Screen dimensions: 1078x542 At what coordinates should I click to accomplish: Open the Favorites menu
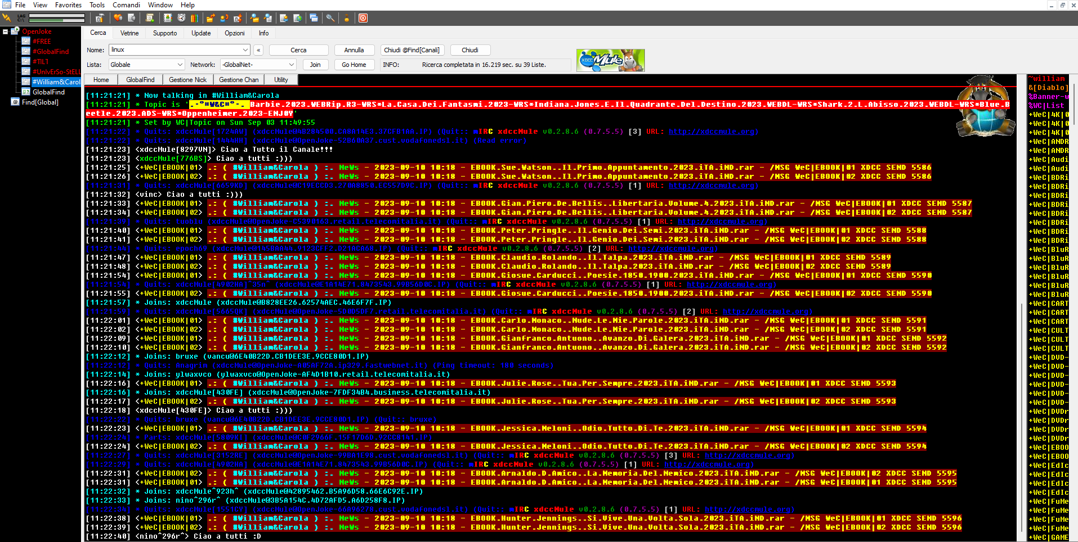coord(68,5)
